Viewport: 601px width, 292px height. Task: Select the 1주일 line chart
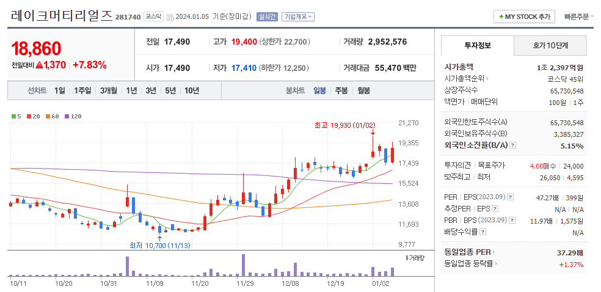tap(82, 91)
